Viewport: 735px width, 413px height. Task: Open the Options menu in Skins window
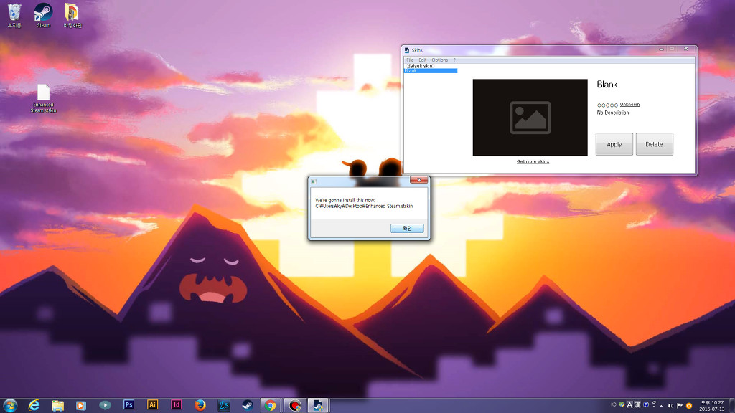coord(439,60)
